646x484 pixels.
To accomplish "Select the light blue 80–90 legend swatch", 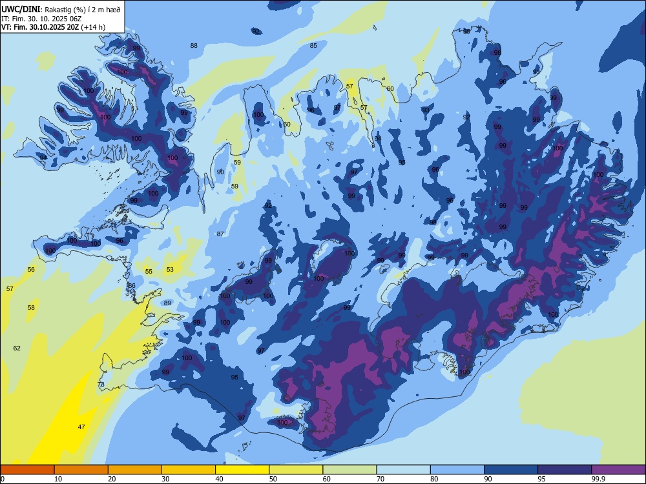I will coord(457,470).
